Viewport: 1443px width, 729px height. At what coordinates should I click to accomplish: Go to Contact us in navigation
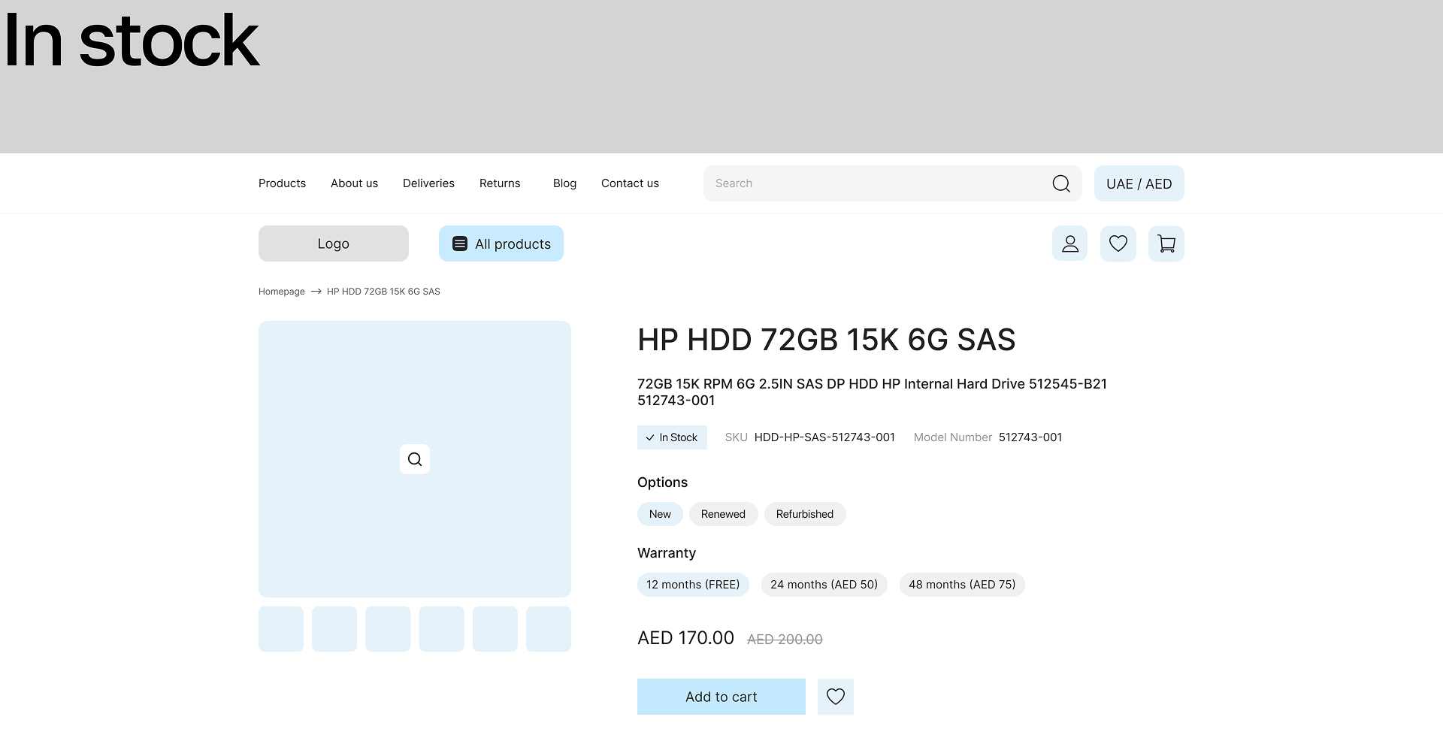(x=630, y=183)
